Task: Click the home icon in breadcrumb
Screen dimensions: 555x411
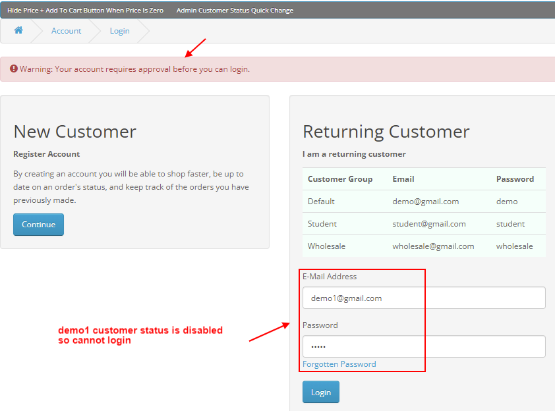Action: (x=18, y=30)
